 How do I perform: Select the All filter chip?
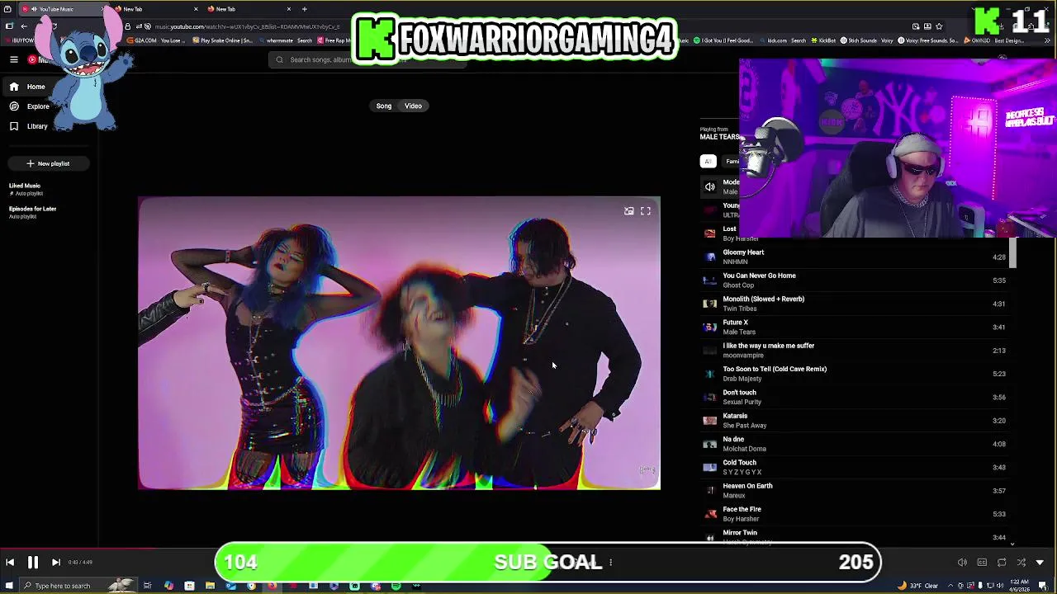coord(708,162)
